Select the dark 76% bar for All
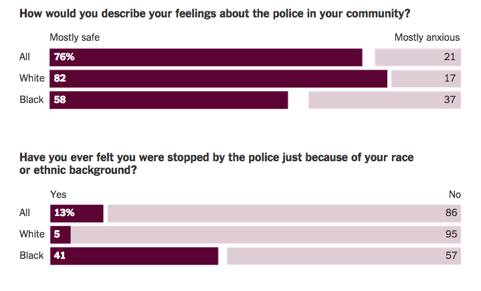Viewport: 481px width, 291px height. (x=206, y=58)
